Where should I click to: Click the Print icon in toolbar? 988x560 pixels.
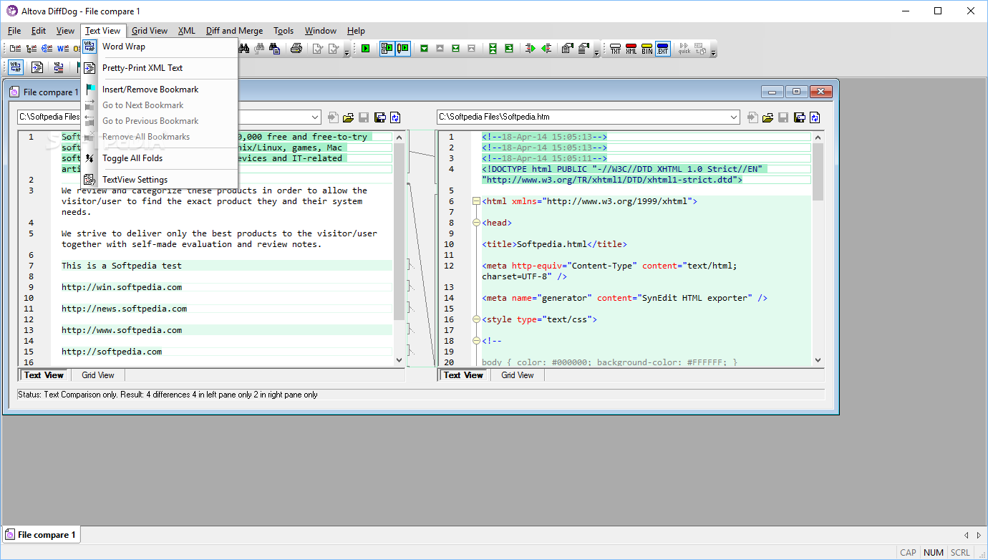[296, 49]
